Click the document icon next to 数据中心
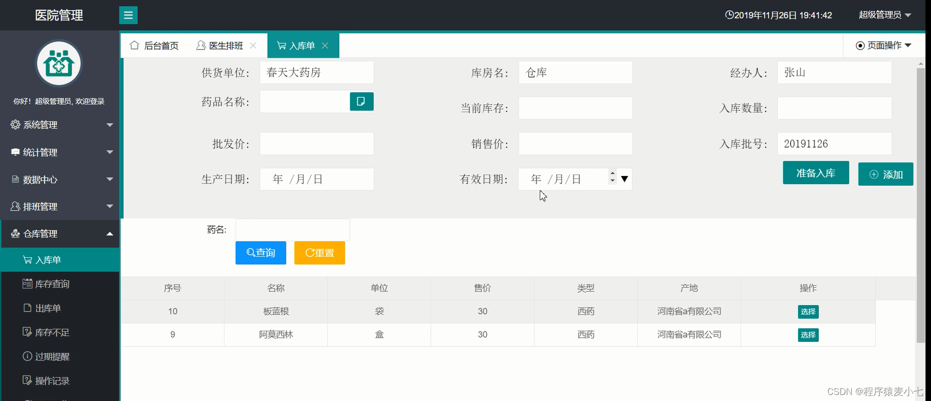Viewport: 931px width, 401px height. [x=16, y=179]
